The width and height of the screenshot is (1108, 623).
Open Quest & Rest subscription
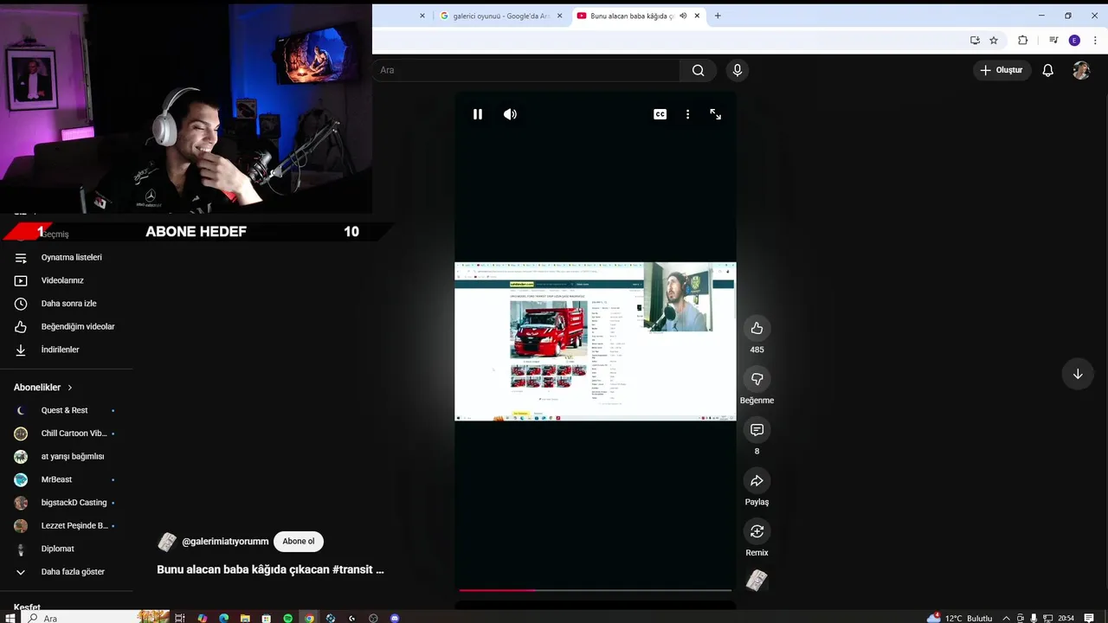click(68, 410)
